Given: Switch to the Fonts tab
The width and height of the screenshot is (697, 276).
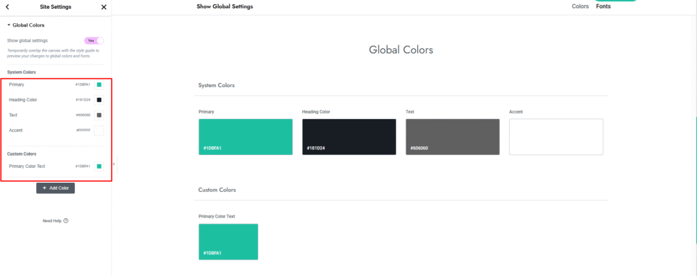Looking at the screenshot, I should (x=603, y=6).
